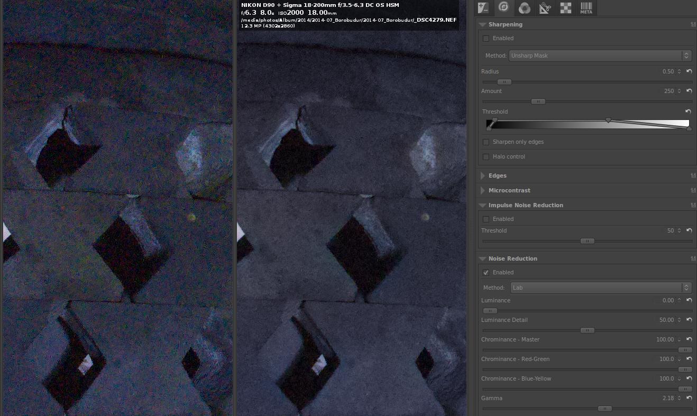
Task: Reset the Gamma value
Action: coord(689,398)
